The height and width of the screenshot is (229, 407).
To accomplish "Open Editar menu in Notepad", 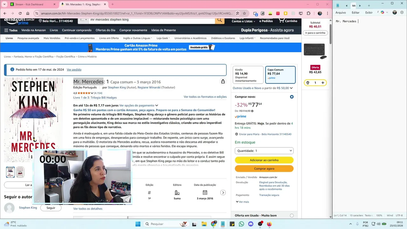I will 355,12.
